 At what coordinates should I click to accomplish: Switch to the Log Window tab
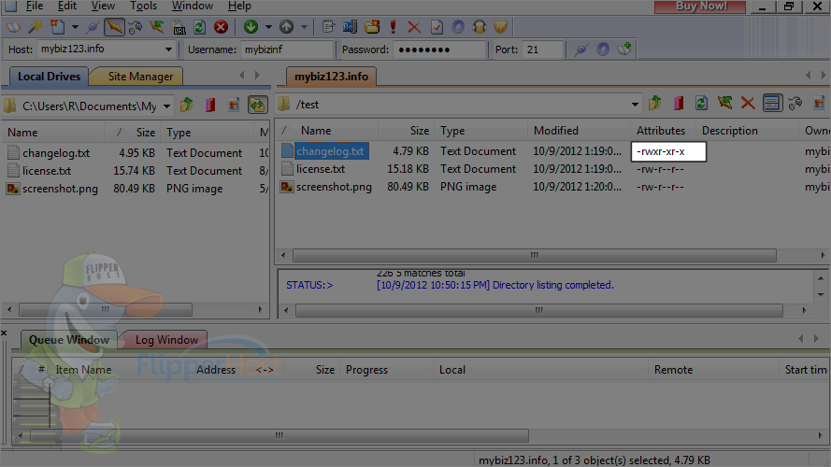coord(166,340)
